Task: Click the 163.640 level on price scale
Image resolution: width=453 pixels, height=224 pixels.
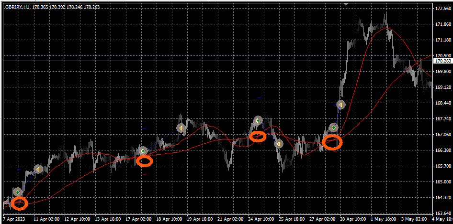Action: (442, 213)
